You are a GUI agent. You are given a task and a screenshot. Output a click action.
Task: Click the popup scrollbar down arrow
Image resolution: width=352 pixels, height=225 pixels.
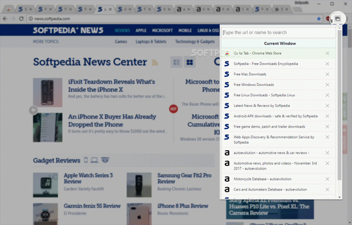click(340, 197)
